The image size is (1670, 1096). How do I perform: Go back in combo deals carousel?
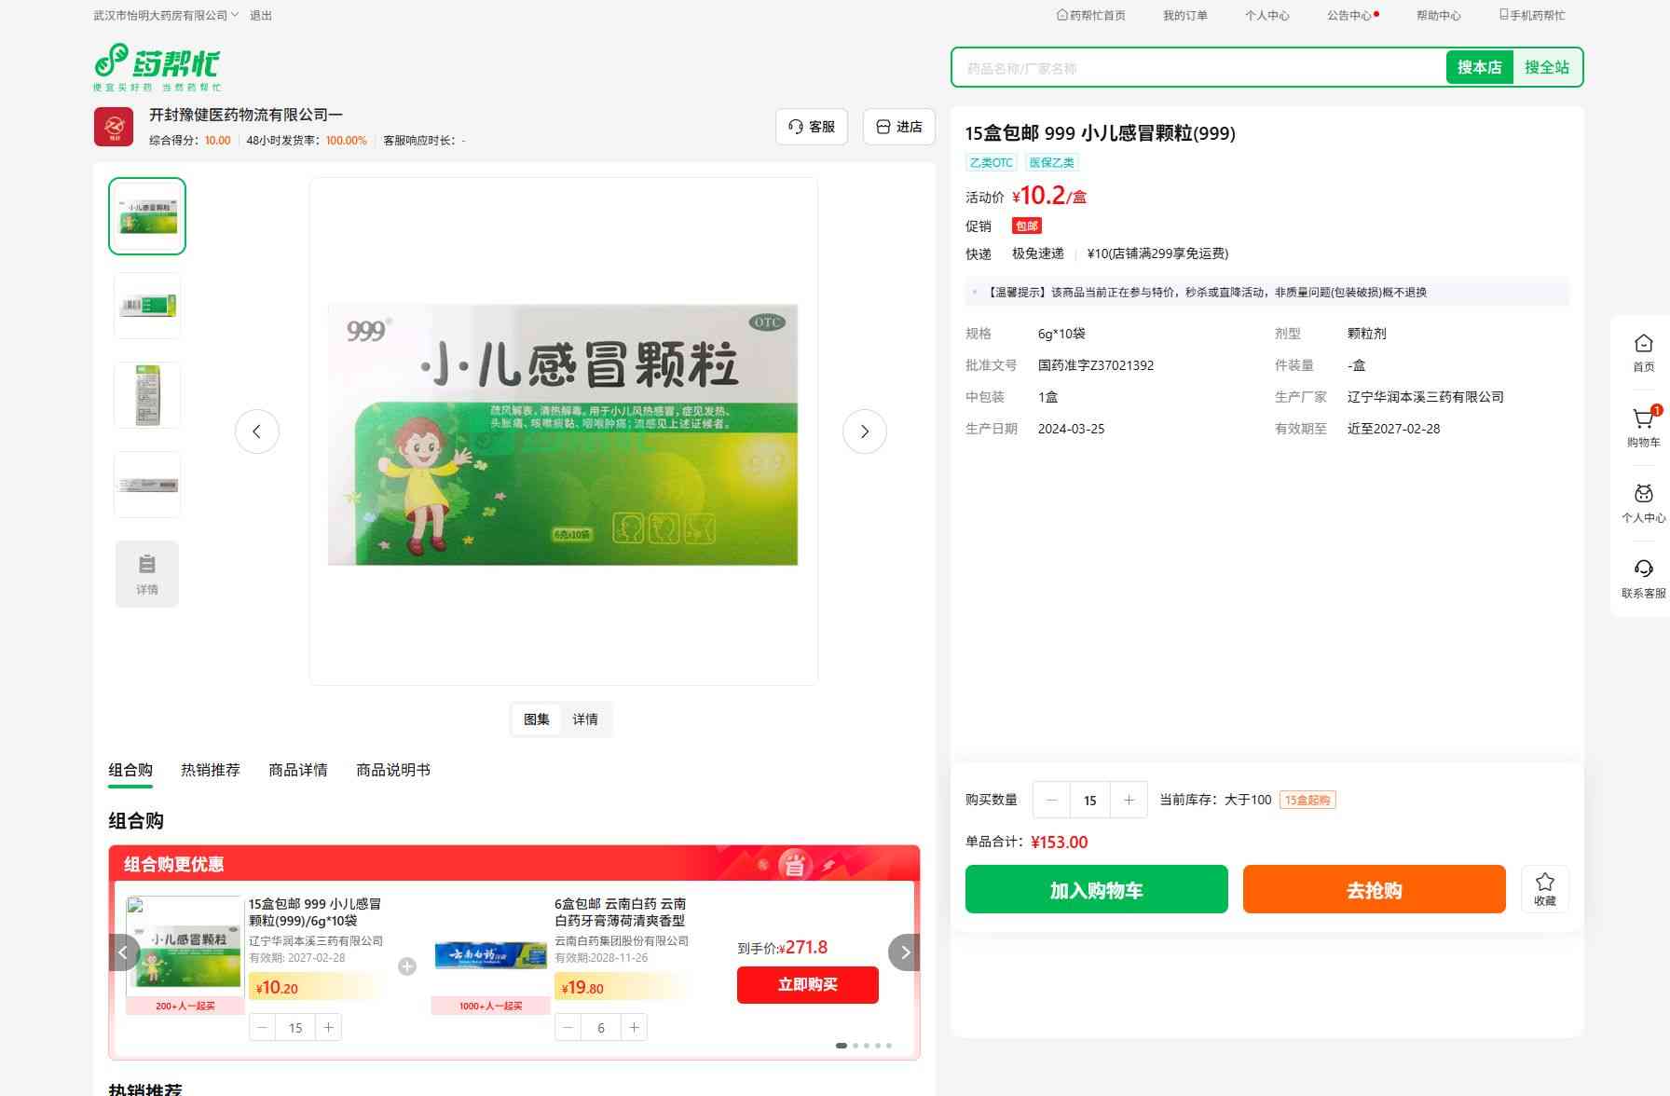(124, 952)
